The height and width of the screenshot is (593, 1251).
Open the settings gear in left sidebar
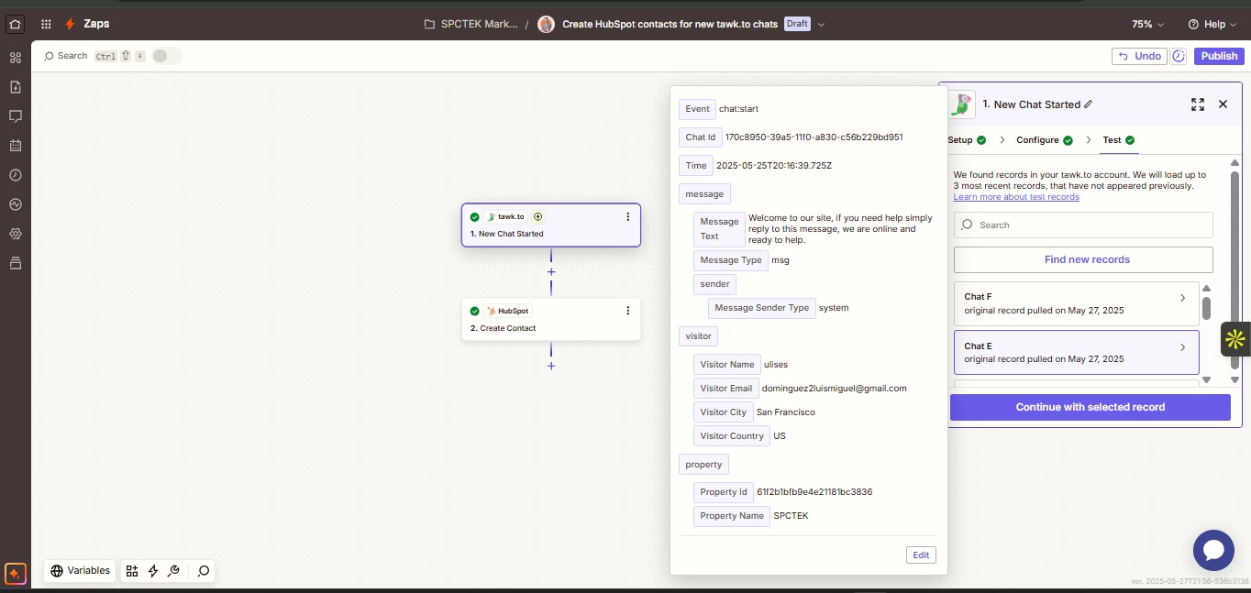coord(15,234)
